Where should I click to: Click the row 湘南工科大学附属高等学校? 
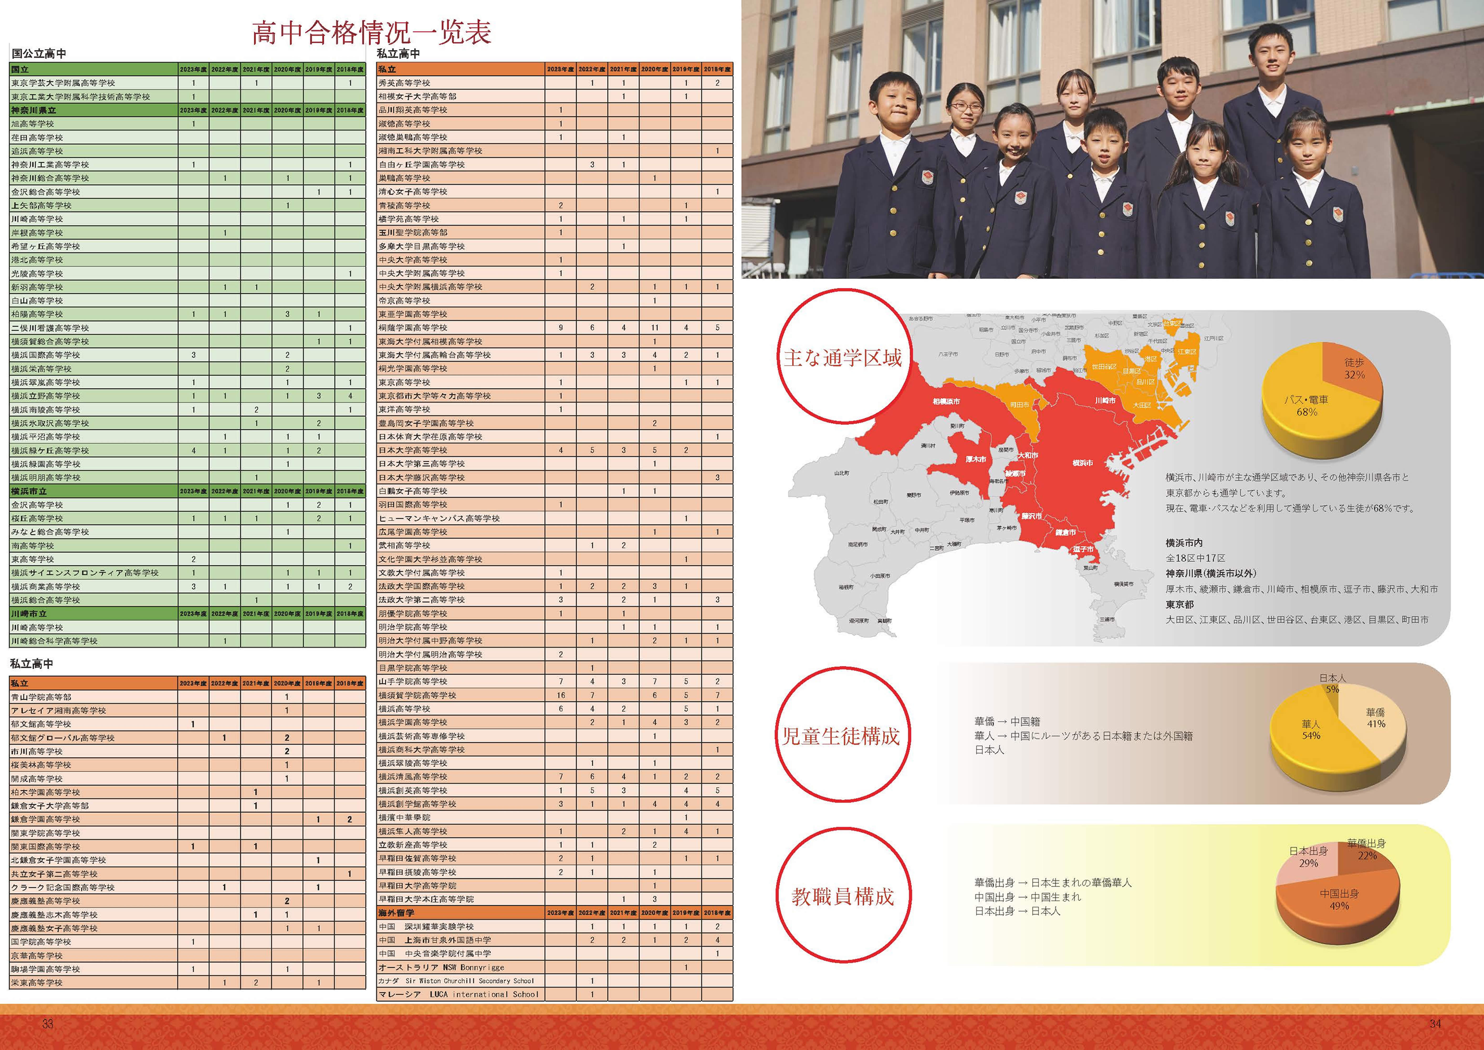pos(555,151)
